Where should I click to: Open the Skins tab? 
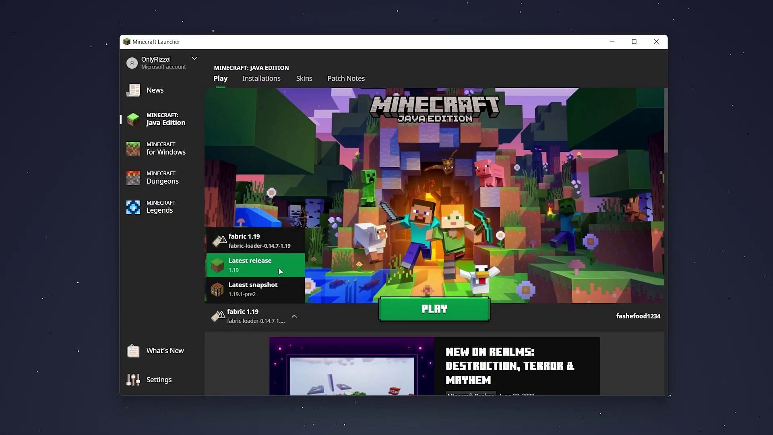pos(304,78)
